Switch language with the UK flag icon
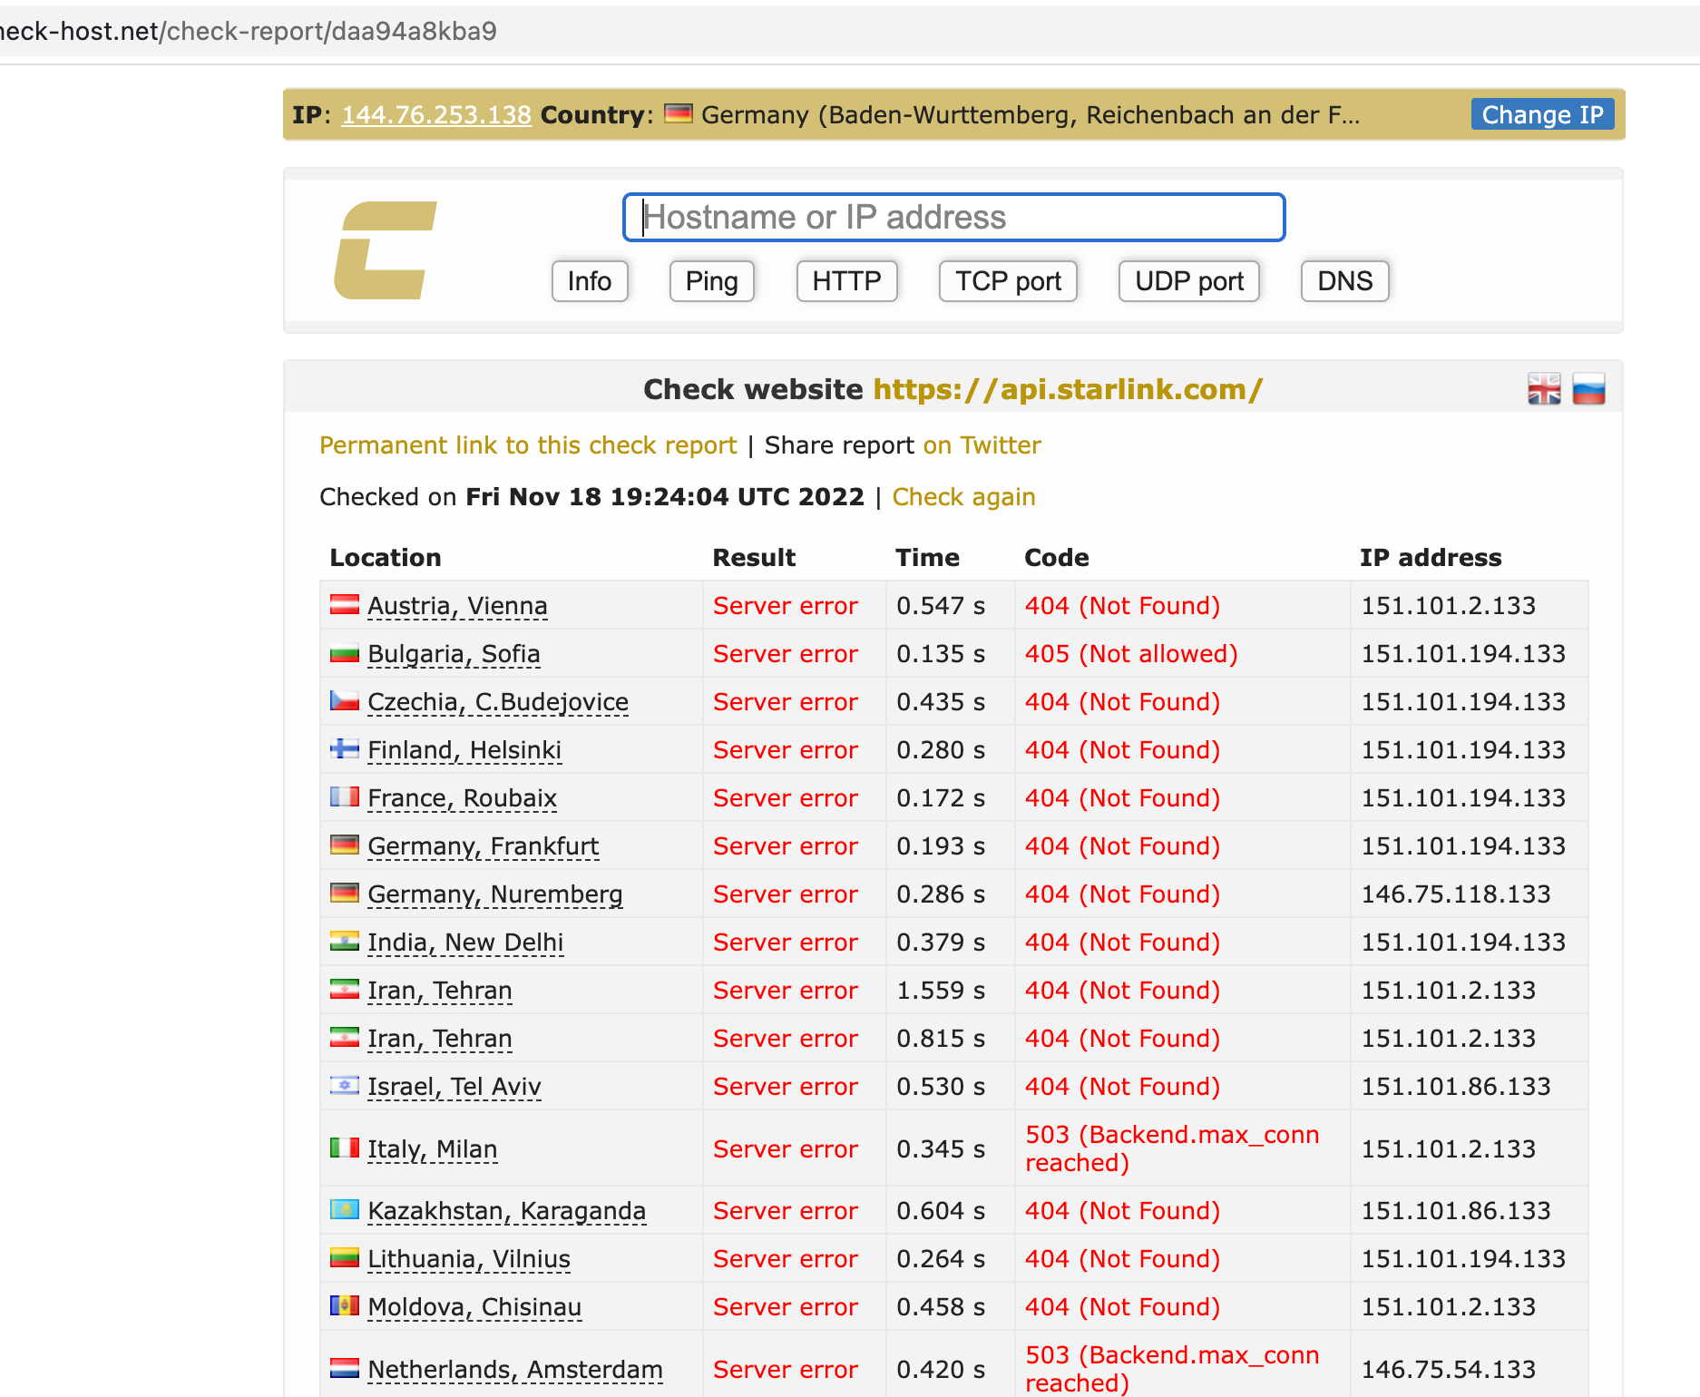This screenshot has width=1700, height=1397. click(1544, 390)
